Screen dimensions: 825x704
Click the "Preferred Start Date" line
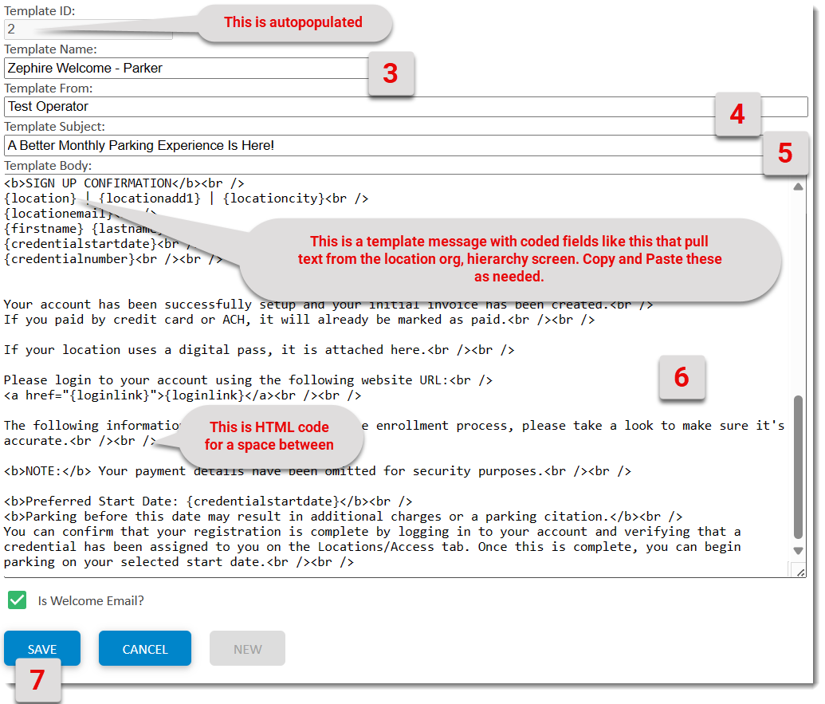(x=208, y=501)
